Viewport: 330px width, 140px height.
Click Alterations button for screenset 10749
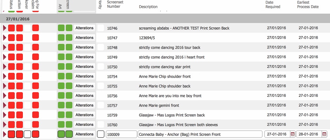85,57
